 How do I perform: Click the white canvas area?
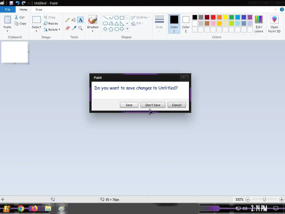(14, 52)
